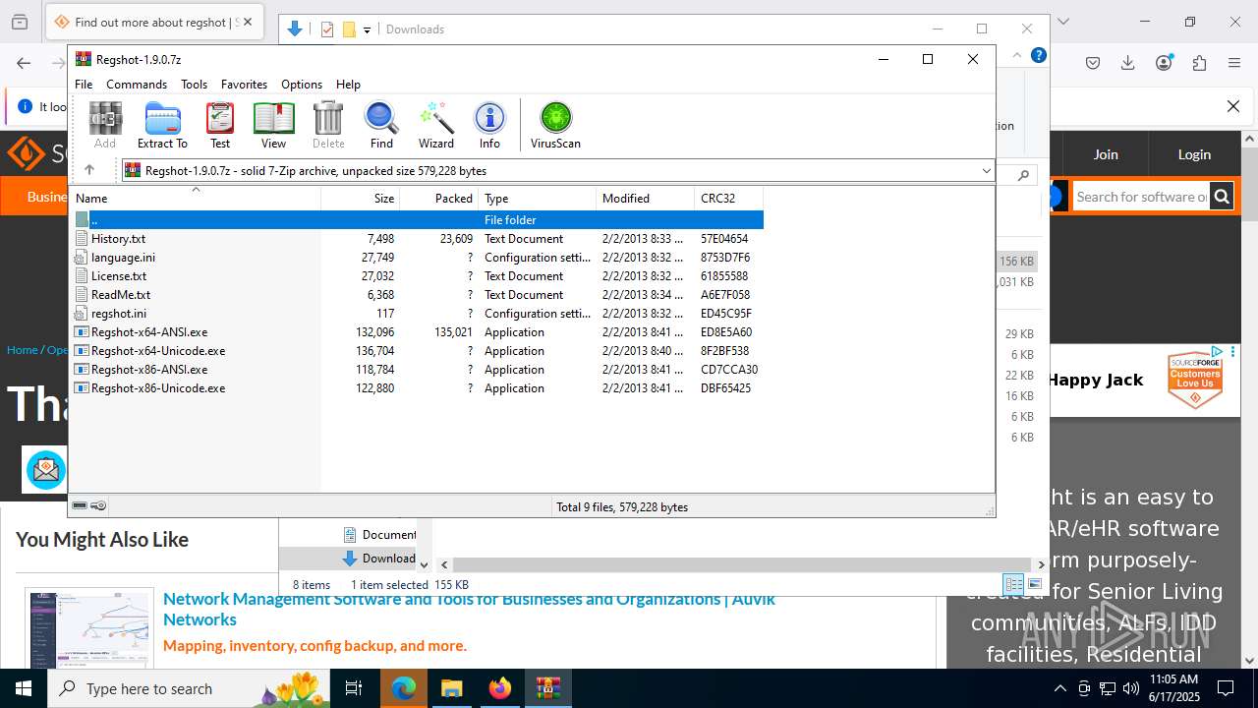Image resolution: width=1258 pixels, height=708 pixels.
Task: Click the Test archive icon
Action: click(220, 125)
